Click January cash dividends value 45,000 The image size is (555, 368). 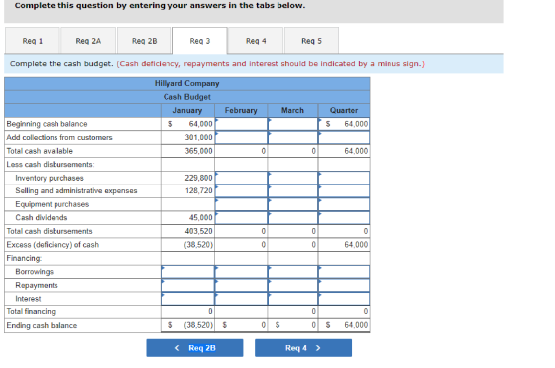200,218
